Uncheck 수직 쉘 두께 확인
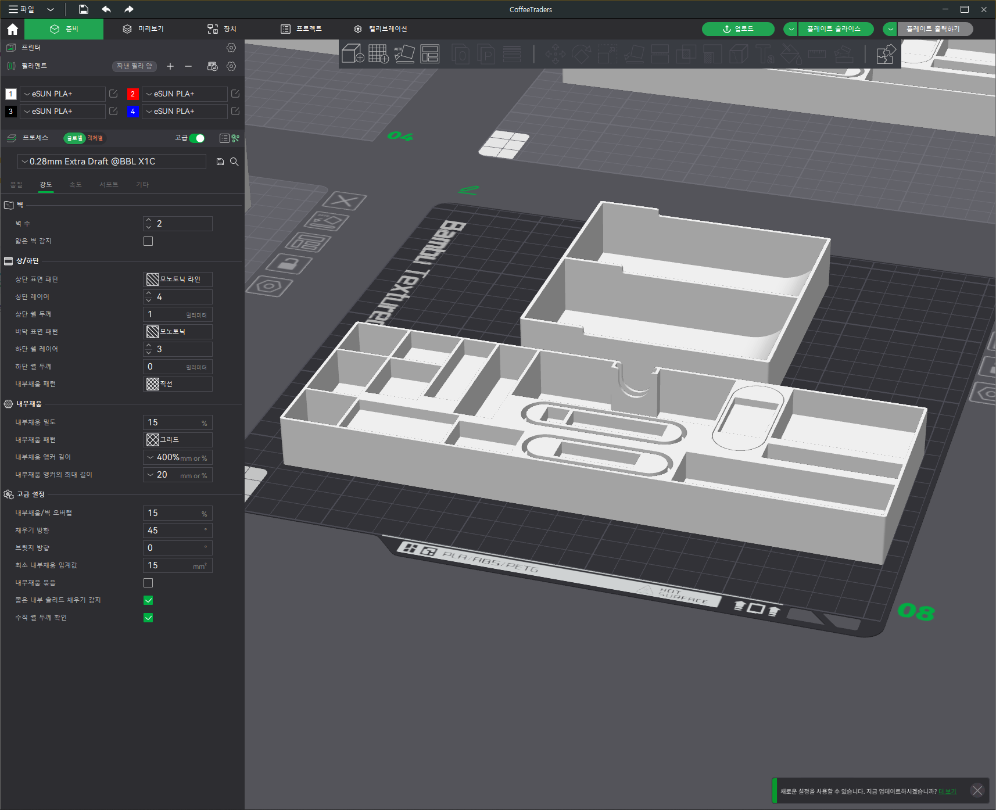Screen dimensions: 996x810 (x=148, y=618)
